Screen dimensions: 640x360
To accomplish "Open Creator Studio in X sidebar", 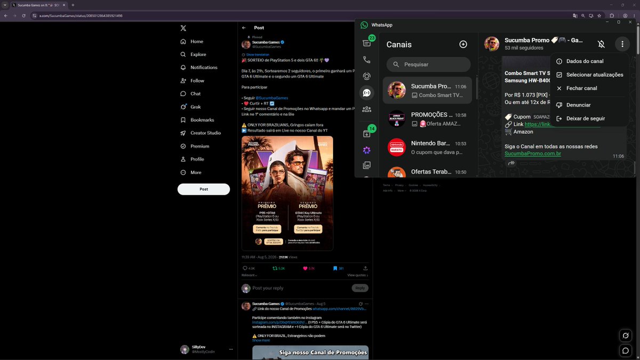I will pyautogui.click(x=201, y=133).
